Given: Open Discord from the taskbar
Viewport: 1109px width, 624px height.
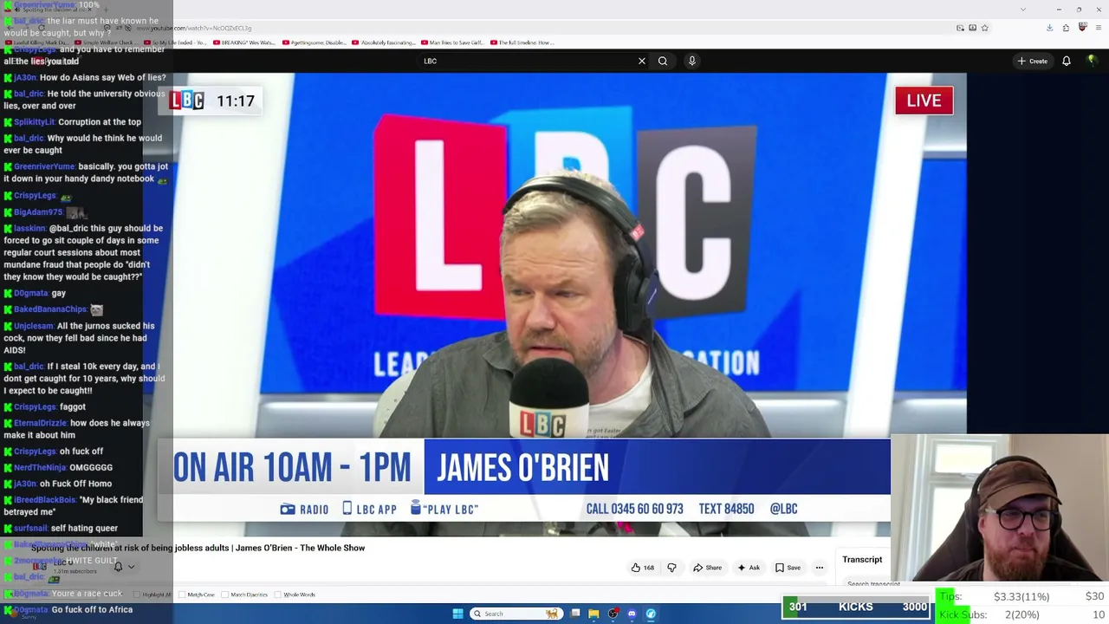Looking at the screenshot, I should coord(632,614).
